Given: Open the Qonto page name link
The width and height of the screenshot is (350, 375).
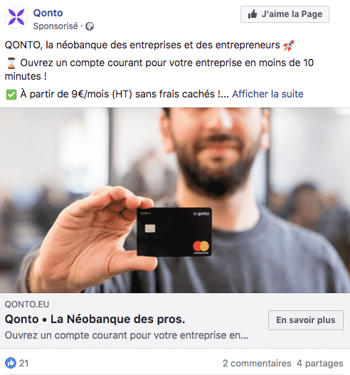Looking at the screenshot, I should click(48, 13).
